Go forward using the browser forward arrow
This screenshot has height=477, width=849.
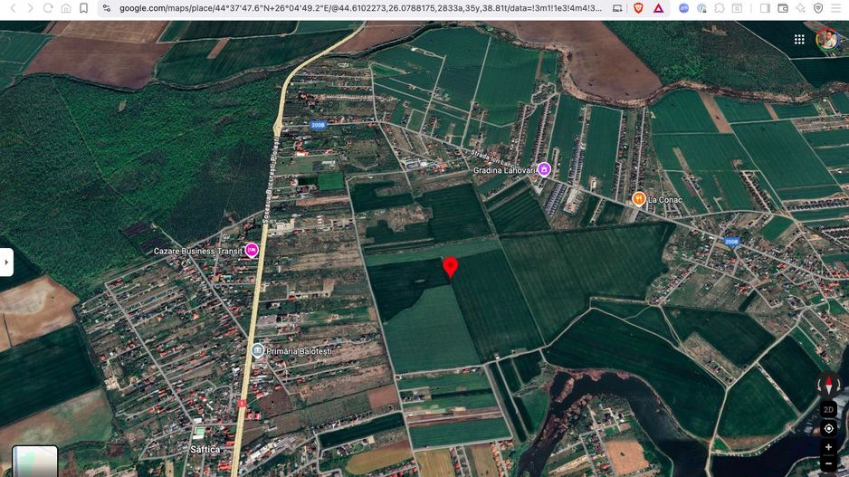tap(31, 8)
